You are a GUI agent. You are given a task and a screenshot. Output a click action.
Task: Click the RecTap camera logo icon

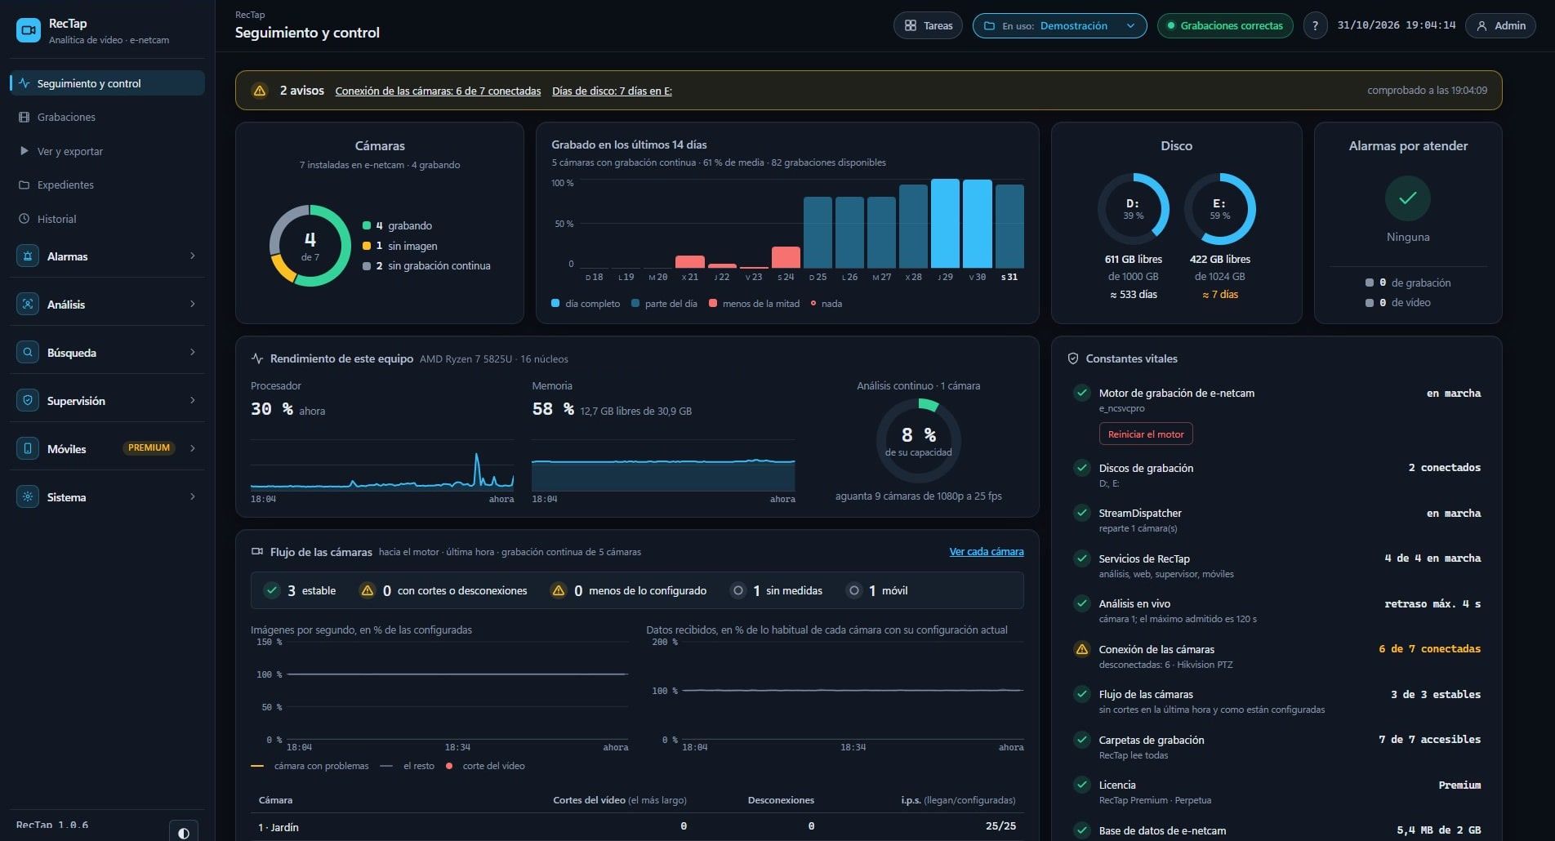pyautogui.click(x=29, y=30)
